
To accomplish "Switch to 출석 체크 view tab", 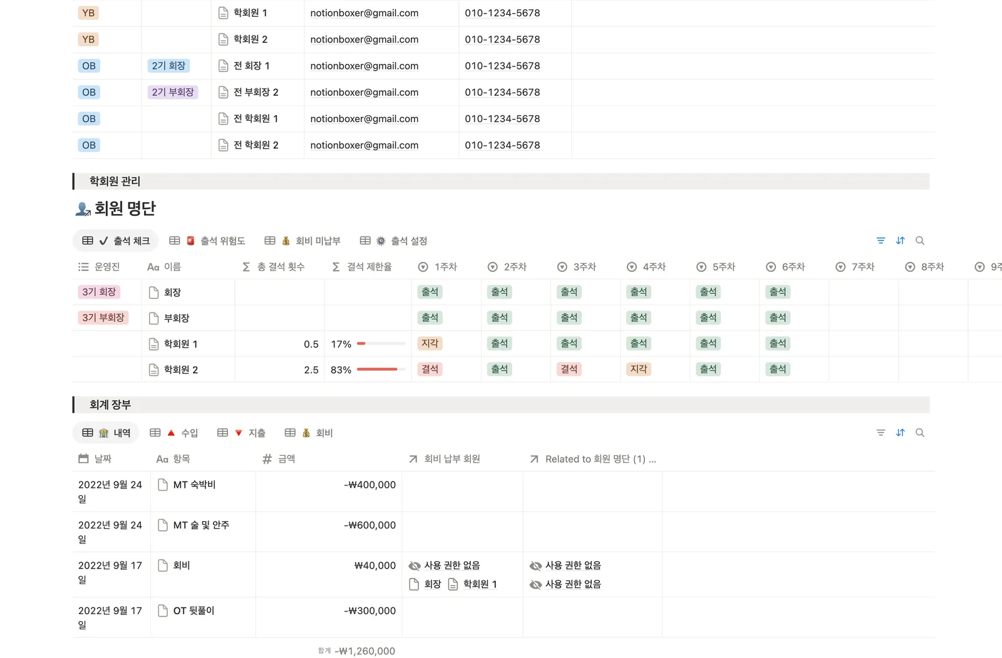I will coord(116,241).
